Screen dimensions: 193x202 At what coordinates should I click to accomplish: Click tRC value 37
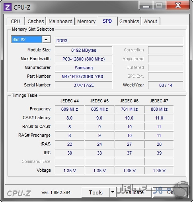[129, 153]
